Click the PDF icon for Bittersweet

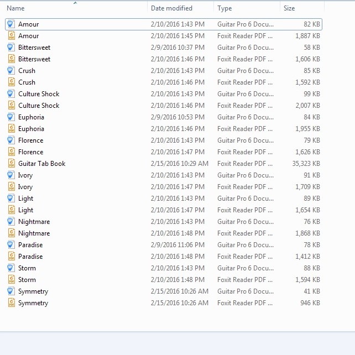click(11, 59)
